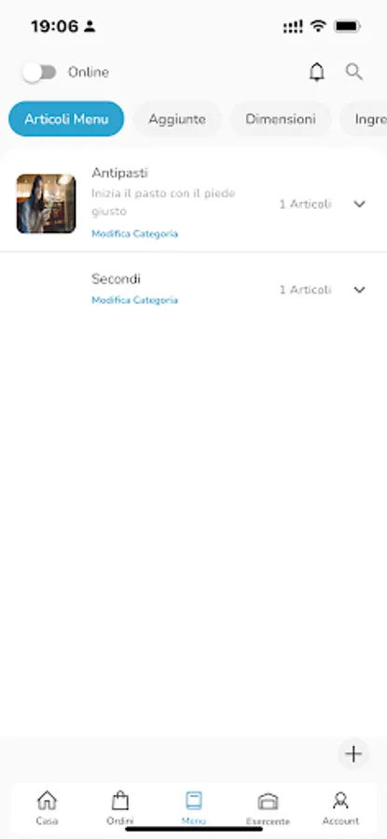Toggle the Online switch
387x839 pixels.
point(39,72)
